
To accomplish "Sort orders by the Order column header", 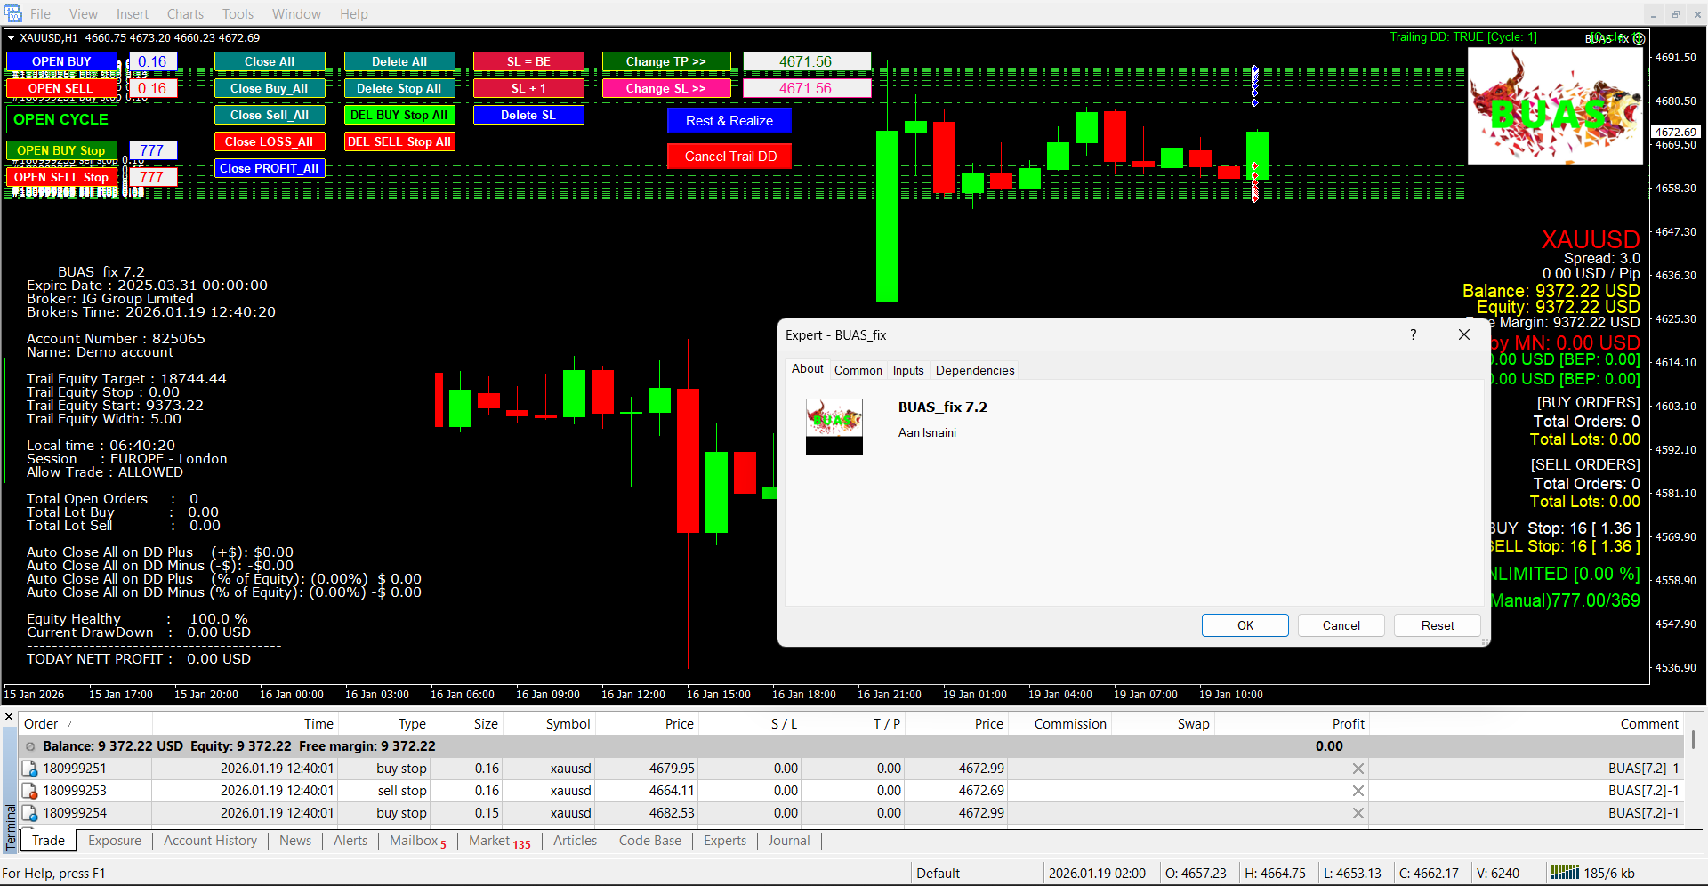I will pyautogui.click(x=42, y=724).
